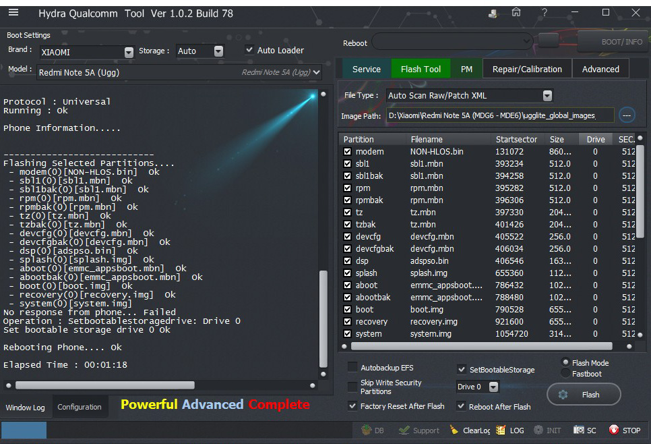Uncheck the recovery partition checkbox
This screenshot has height=444, width=651.
(x=348, y=322)
